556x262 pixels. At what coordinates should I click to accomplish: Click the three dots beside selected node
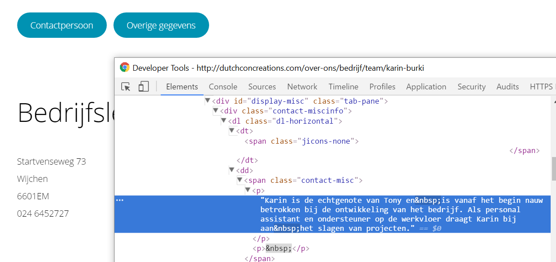(120, 200)
